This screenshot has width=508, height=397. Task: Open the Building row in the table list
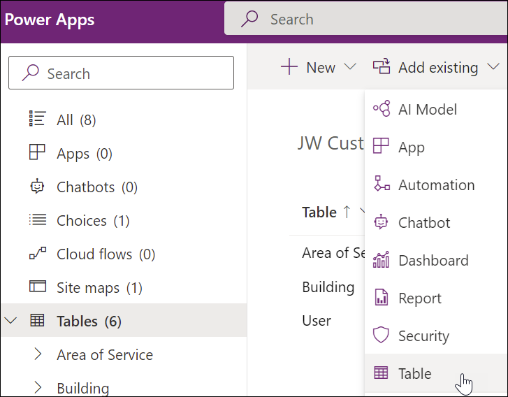click(x=328, y=287)
